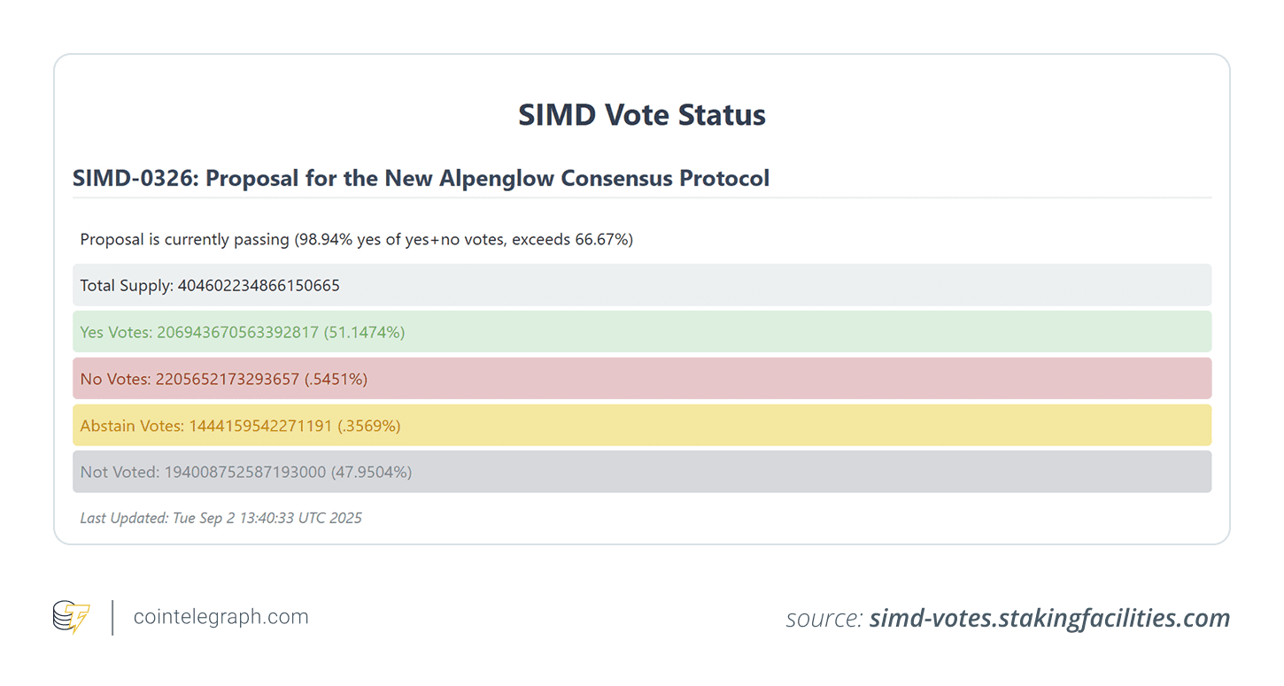Open the simd-votes.stakingfacilities.com source link
The width and height of the screenshot is (1284, 686).
coord(1049,618)
